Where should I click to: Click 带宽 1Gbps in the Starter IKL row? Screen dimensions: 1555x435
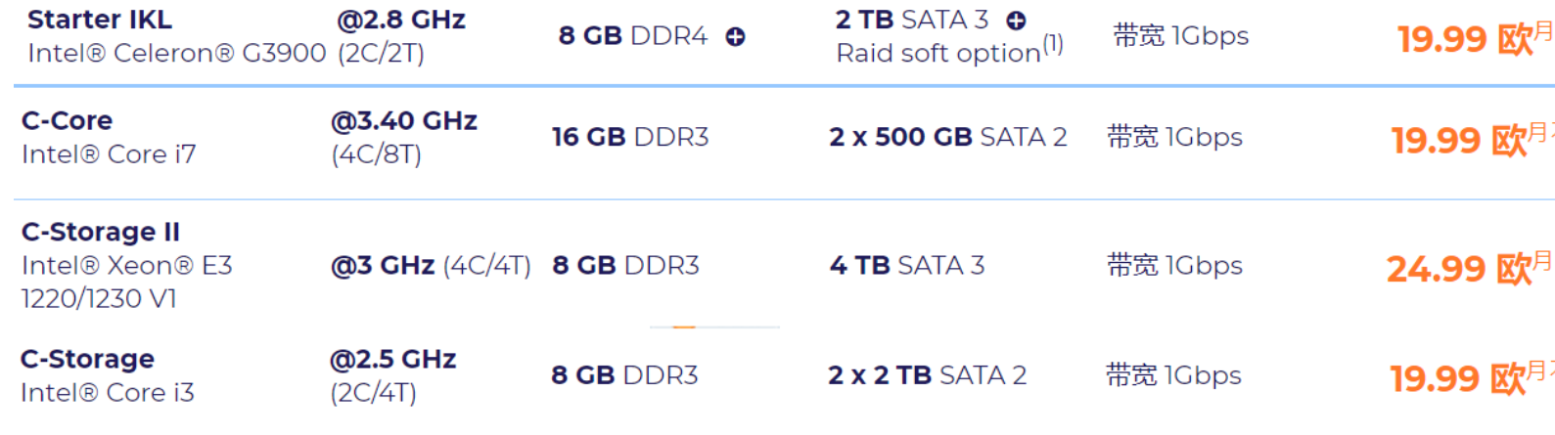(x=1180, y=36)
